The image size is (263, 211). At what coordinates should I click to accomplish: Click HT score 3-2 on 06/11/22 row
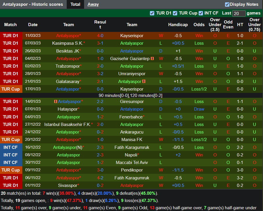(x=240, y=178)
